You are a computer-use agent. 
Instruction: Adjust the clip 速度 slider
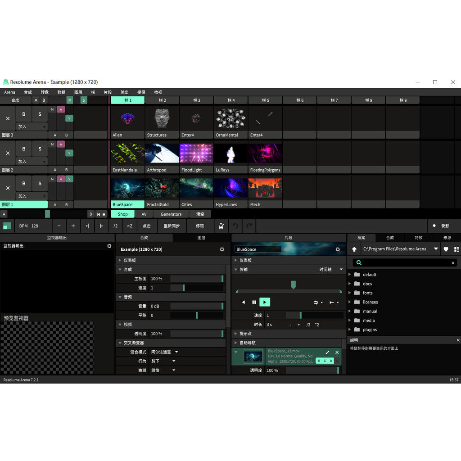tap(315, 315)
